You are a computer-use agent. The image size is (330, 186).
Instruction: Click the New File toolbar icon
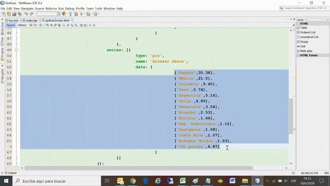4,14
